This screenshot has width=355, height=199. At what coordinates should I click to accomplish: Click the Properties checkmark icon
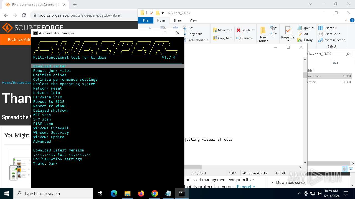288,30
